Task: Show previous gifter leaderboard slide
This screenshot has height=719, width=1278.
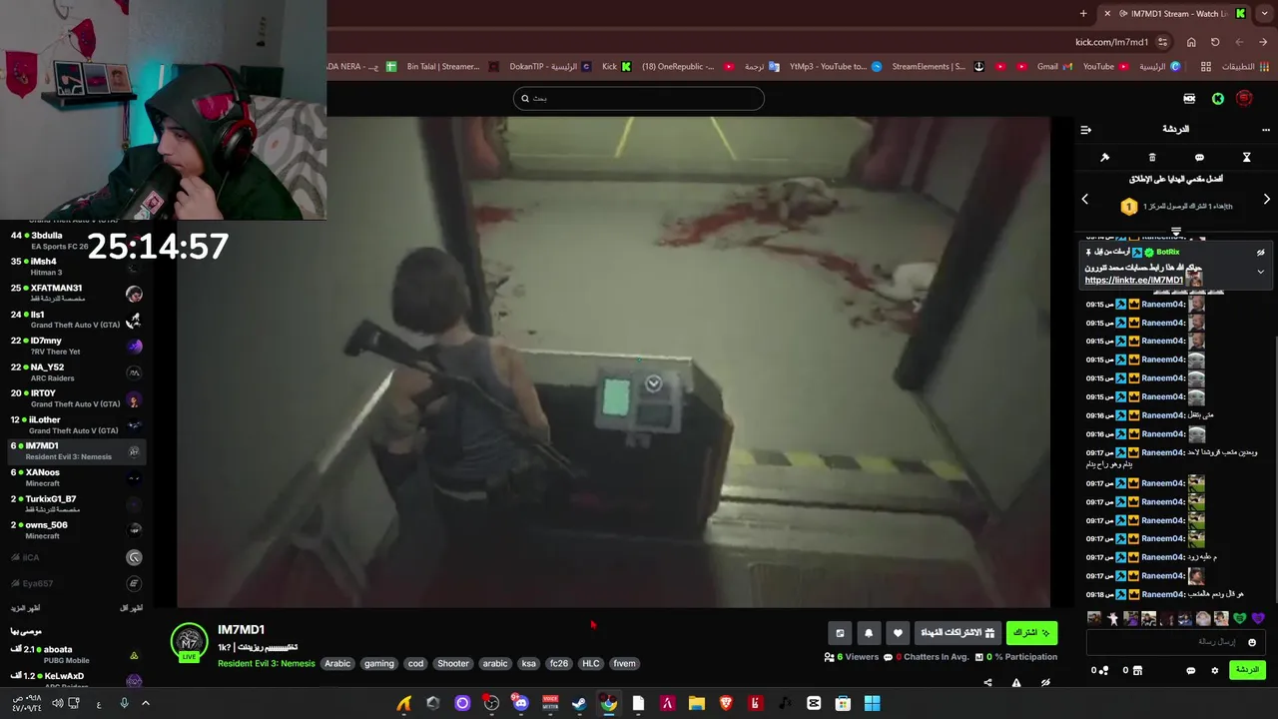Action: coord(1085,200)
